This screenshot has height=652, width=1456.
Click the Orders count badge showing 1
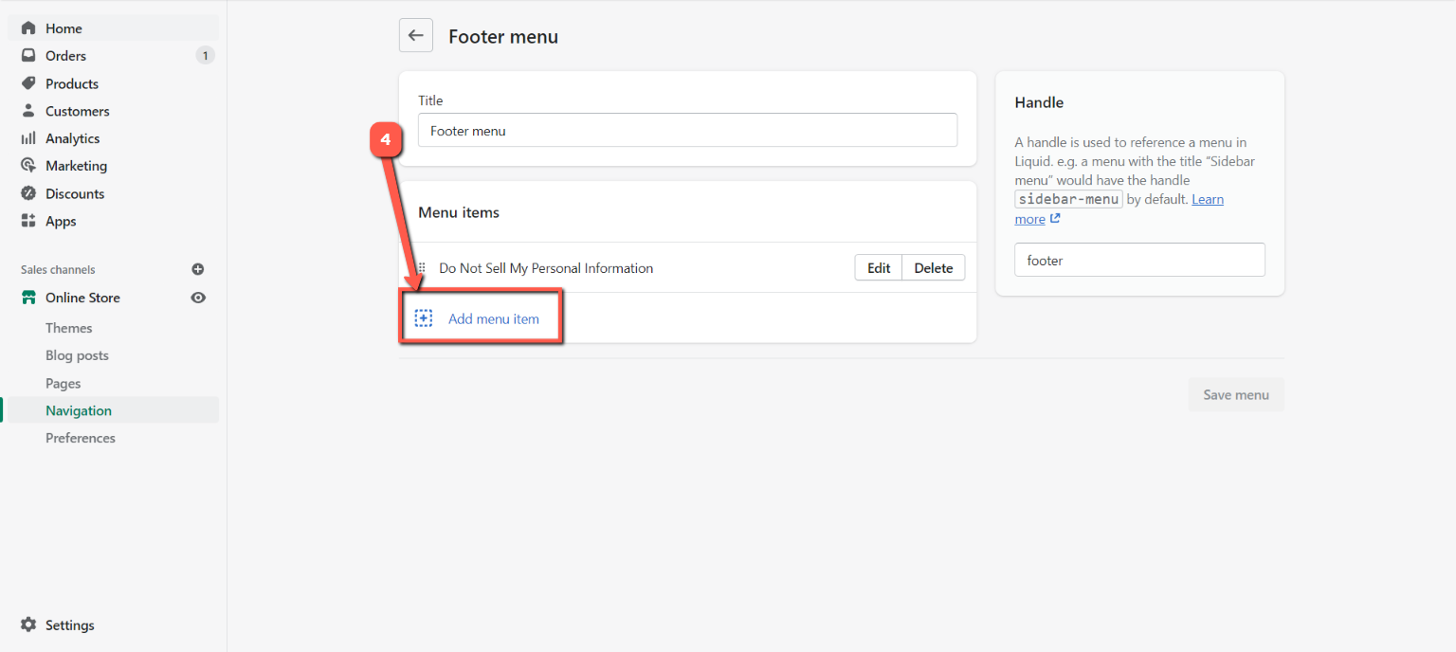tap(205, 56)
